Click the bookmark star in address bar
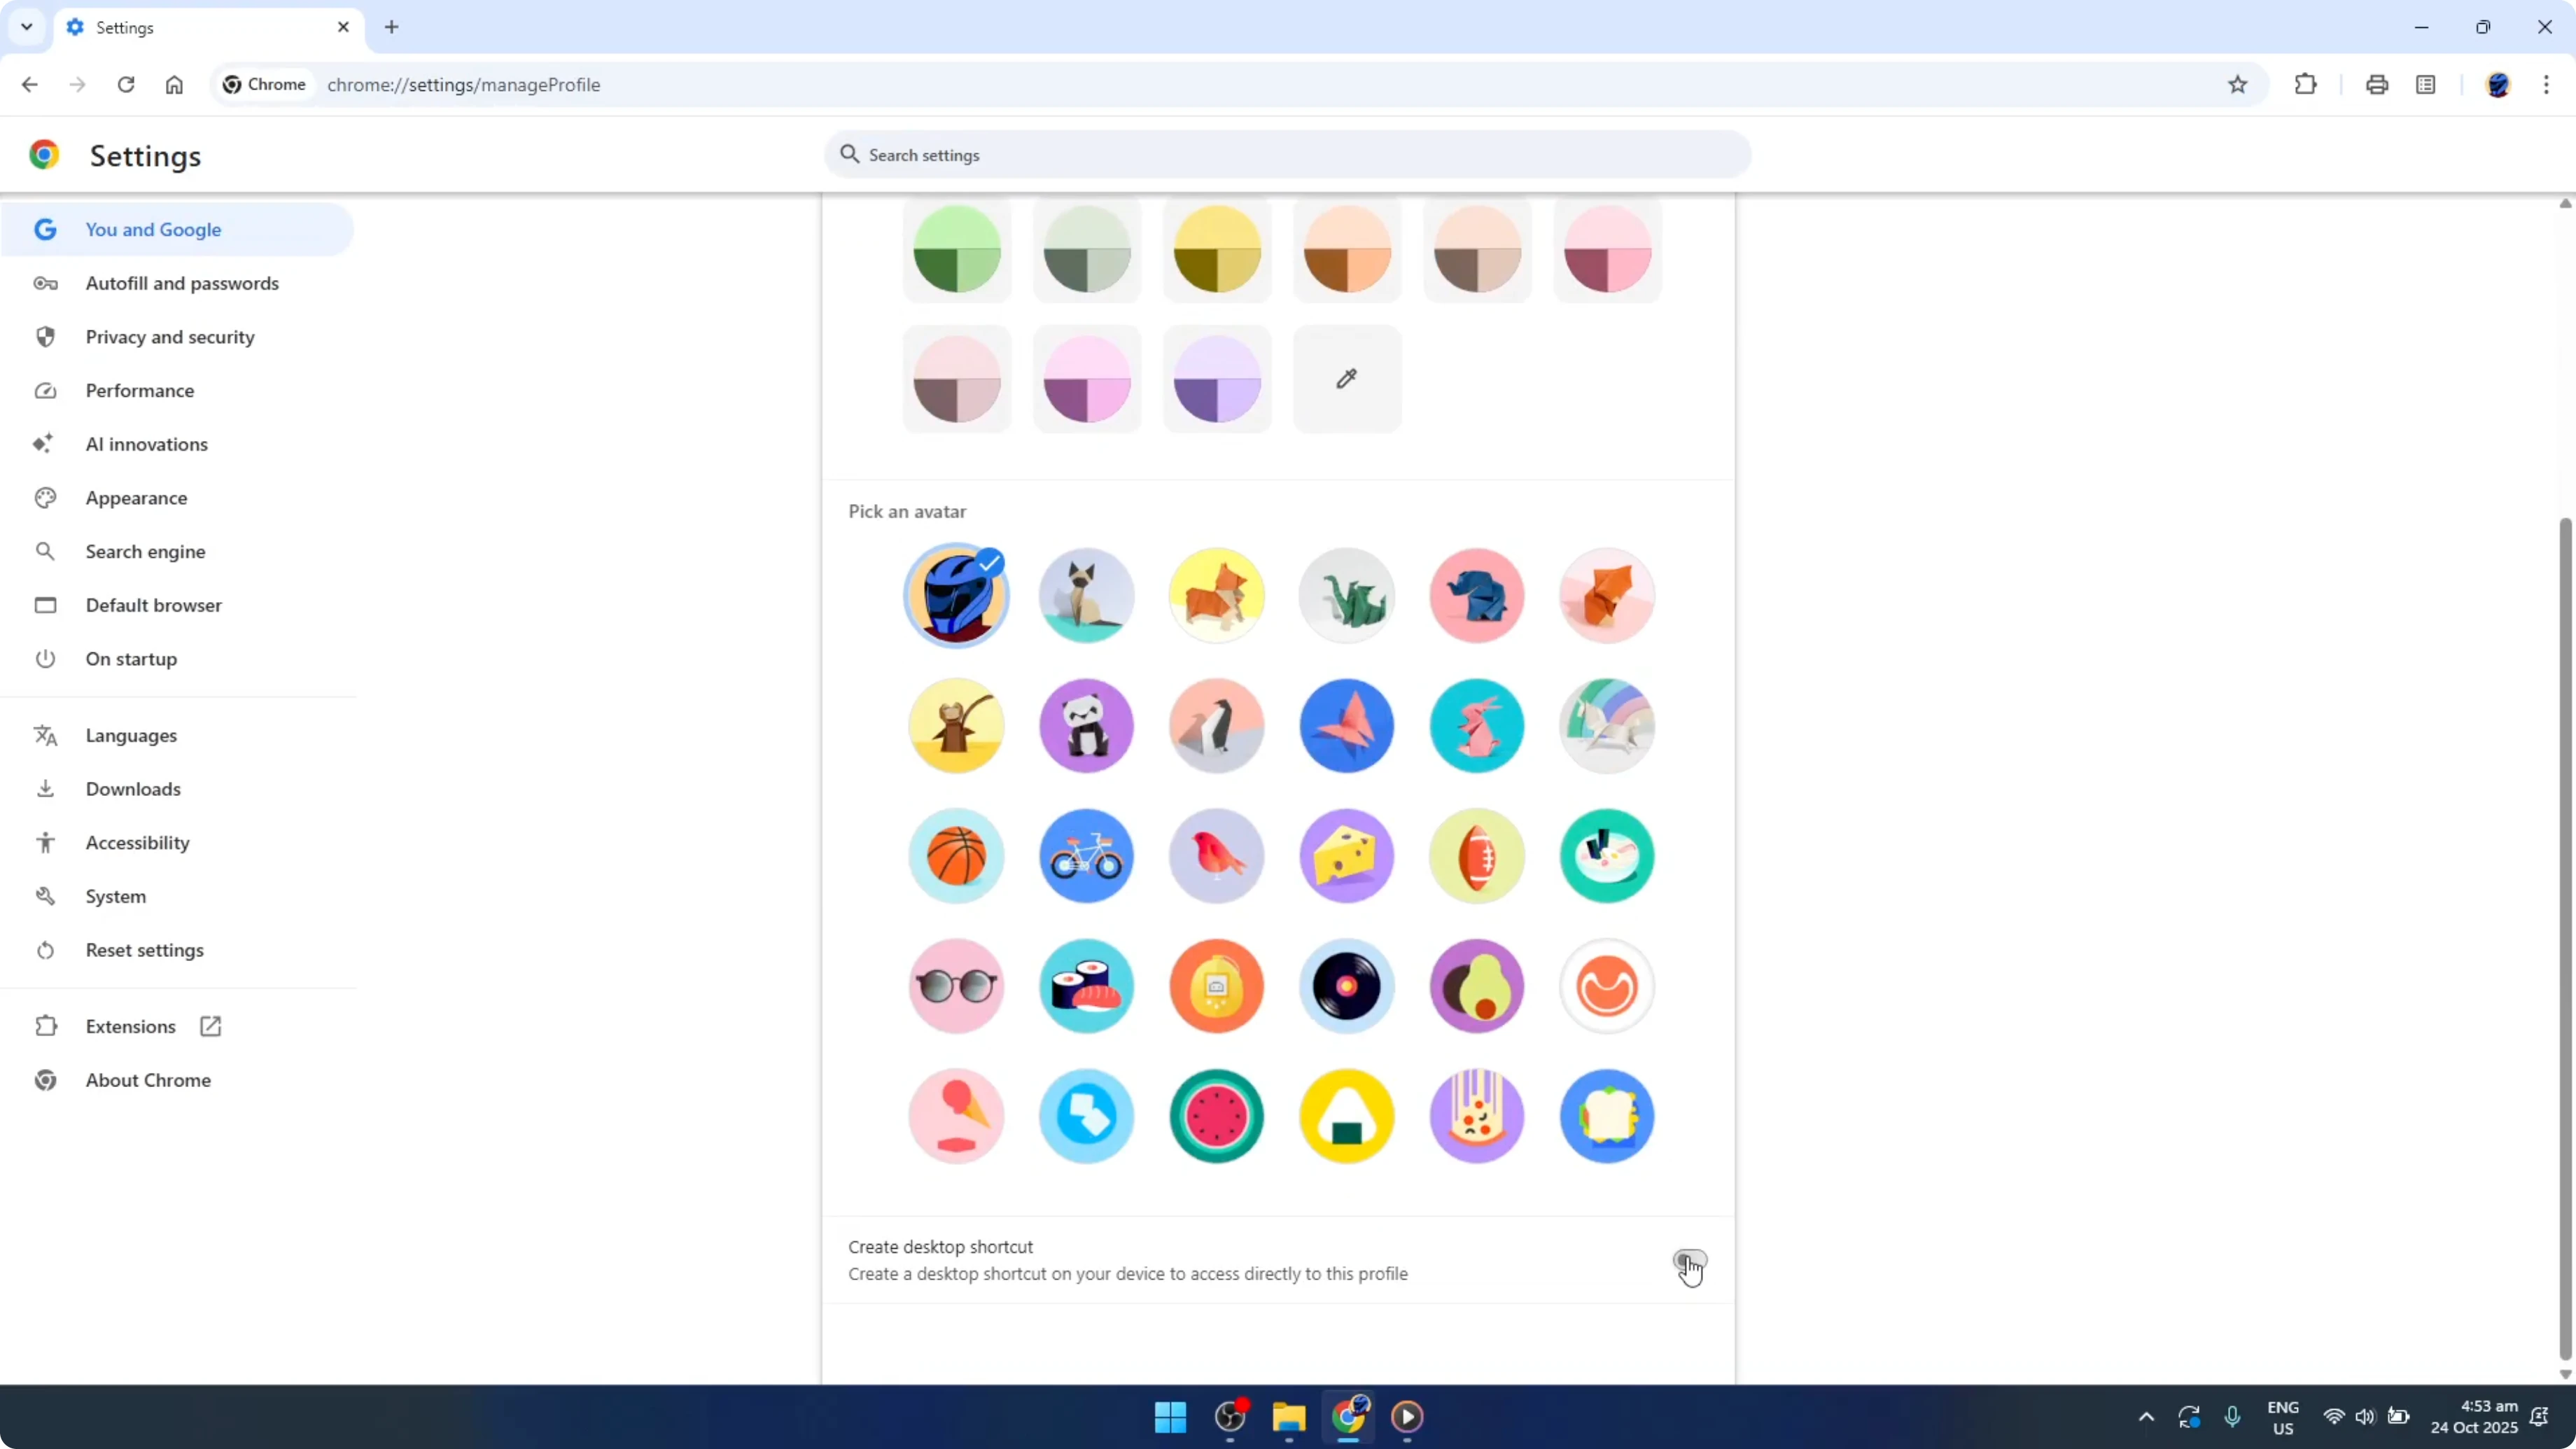 click(2238, 84)
